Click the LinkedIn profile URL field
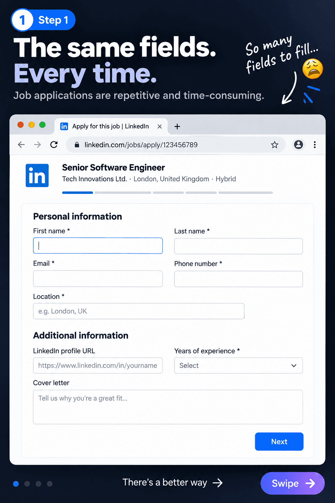 tap(98, 365)
